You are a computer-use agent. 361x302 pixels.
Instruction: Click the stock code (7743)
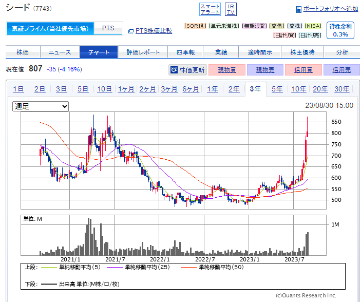coord(42,9)
